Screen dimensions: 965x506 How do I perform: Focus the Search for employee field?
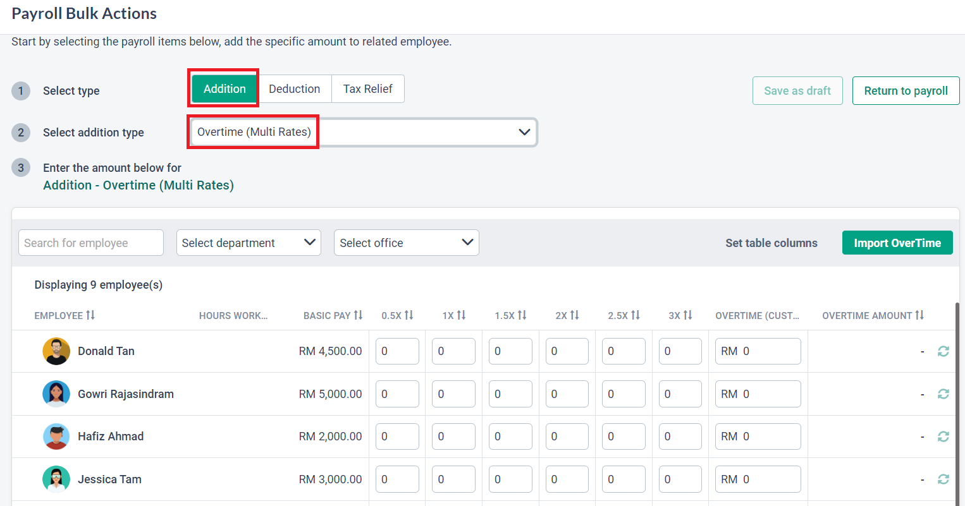[x=91, y=243]
